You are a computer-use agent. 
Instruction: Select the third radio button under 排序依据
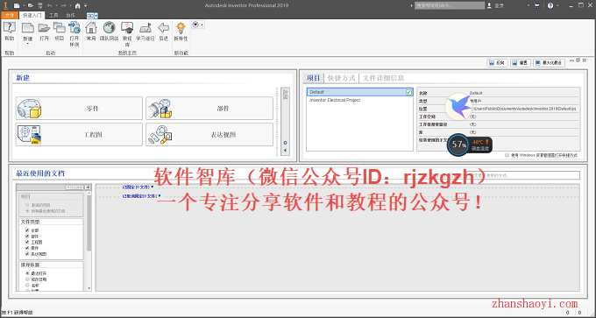tap(27, 285)
